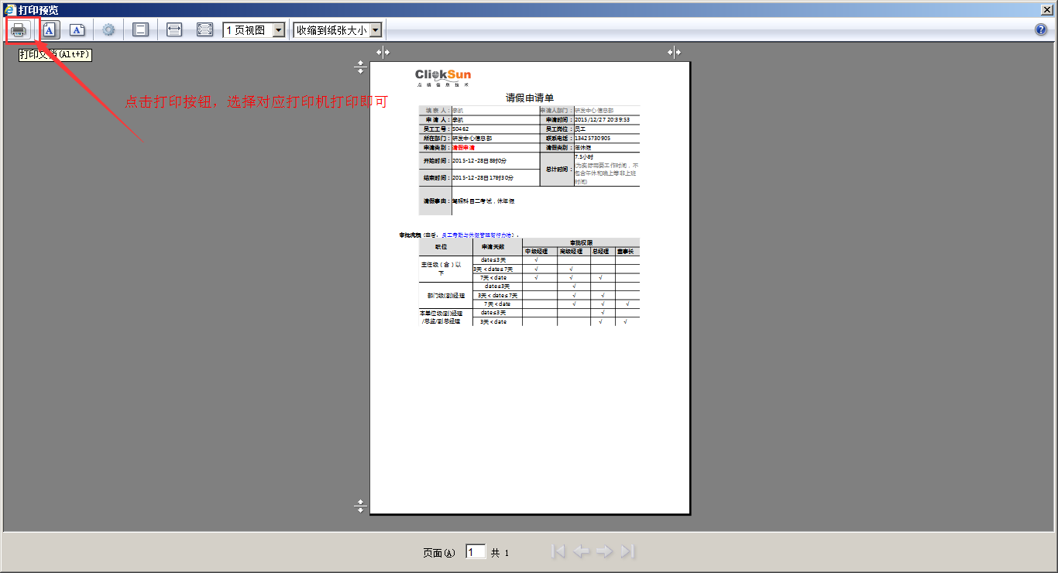Click the bottom margin adjust handle
Screen dimensions: 1058x573
pyautogui.click(x=359, y=506)
